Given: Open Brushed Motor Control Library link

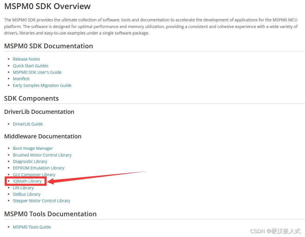Looking at the screenshot, I should pos(42,155).
